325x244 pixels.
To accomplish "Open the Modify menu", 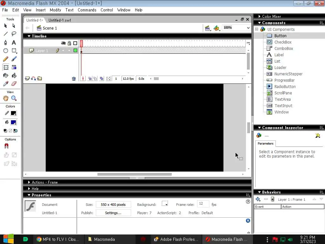I will pos(55,10).
